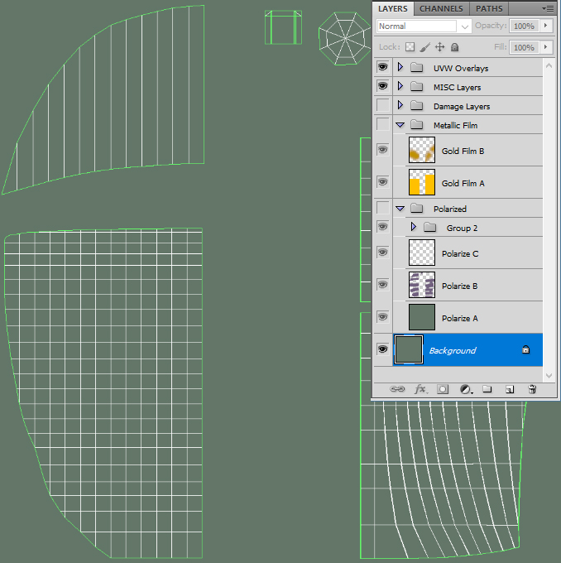The image size is (561, 563).
Task: Toggle visibility of Polarize A layer
Action: click(383, 317)
